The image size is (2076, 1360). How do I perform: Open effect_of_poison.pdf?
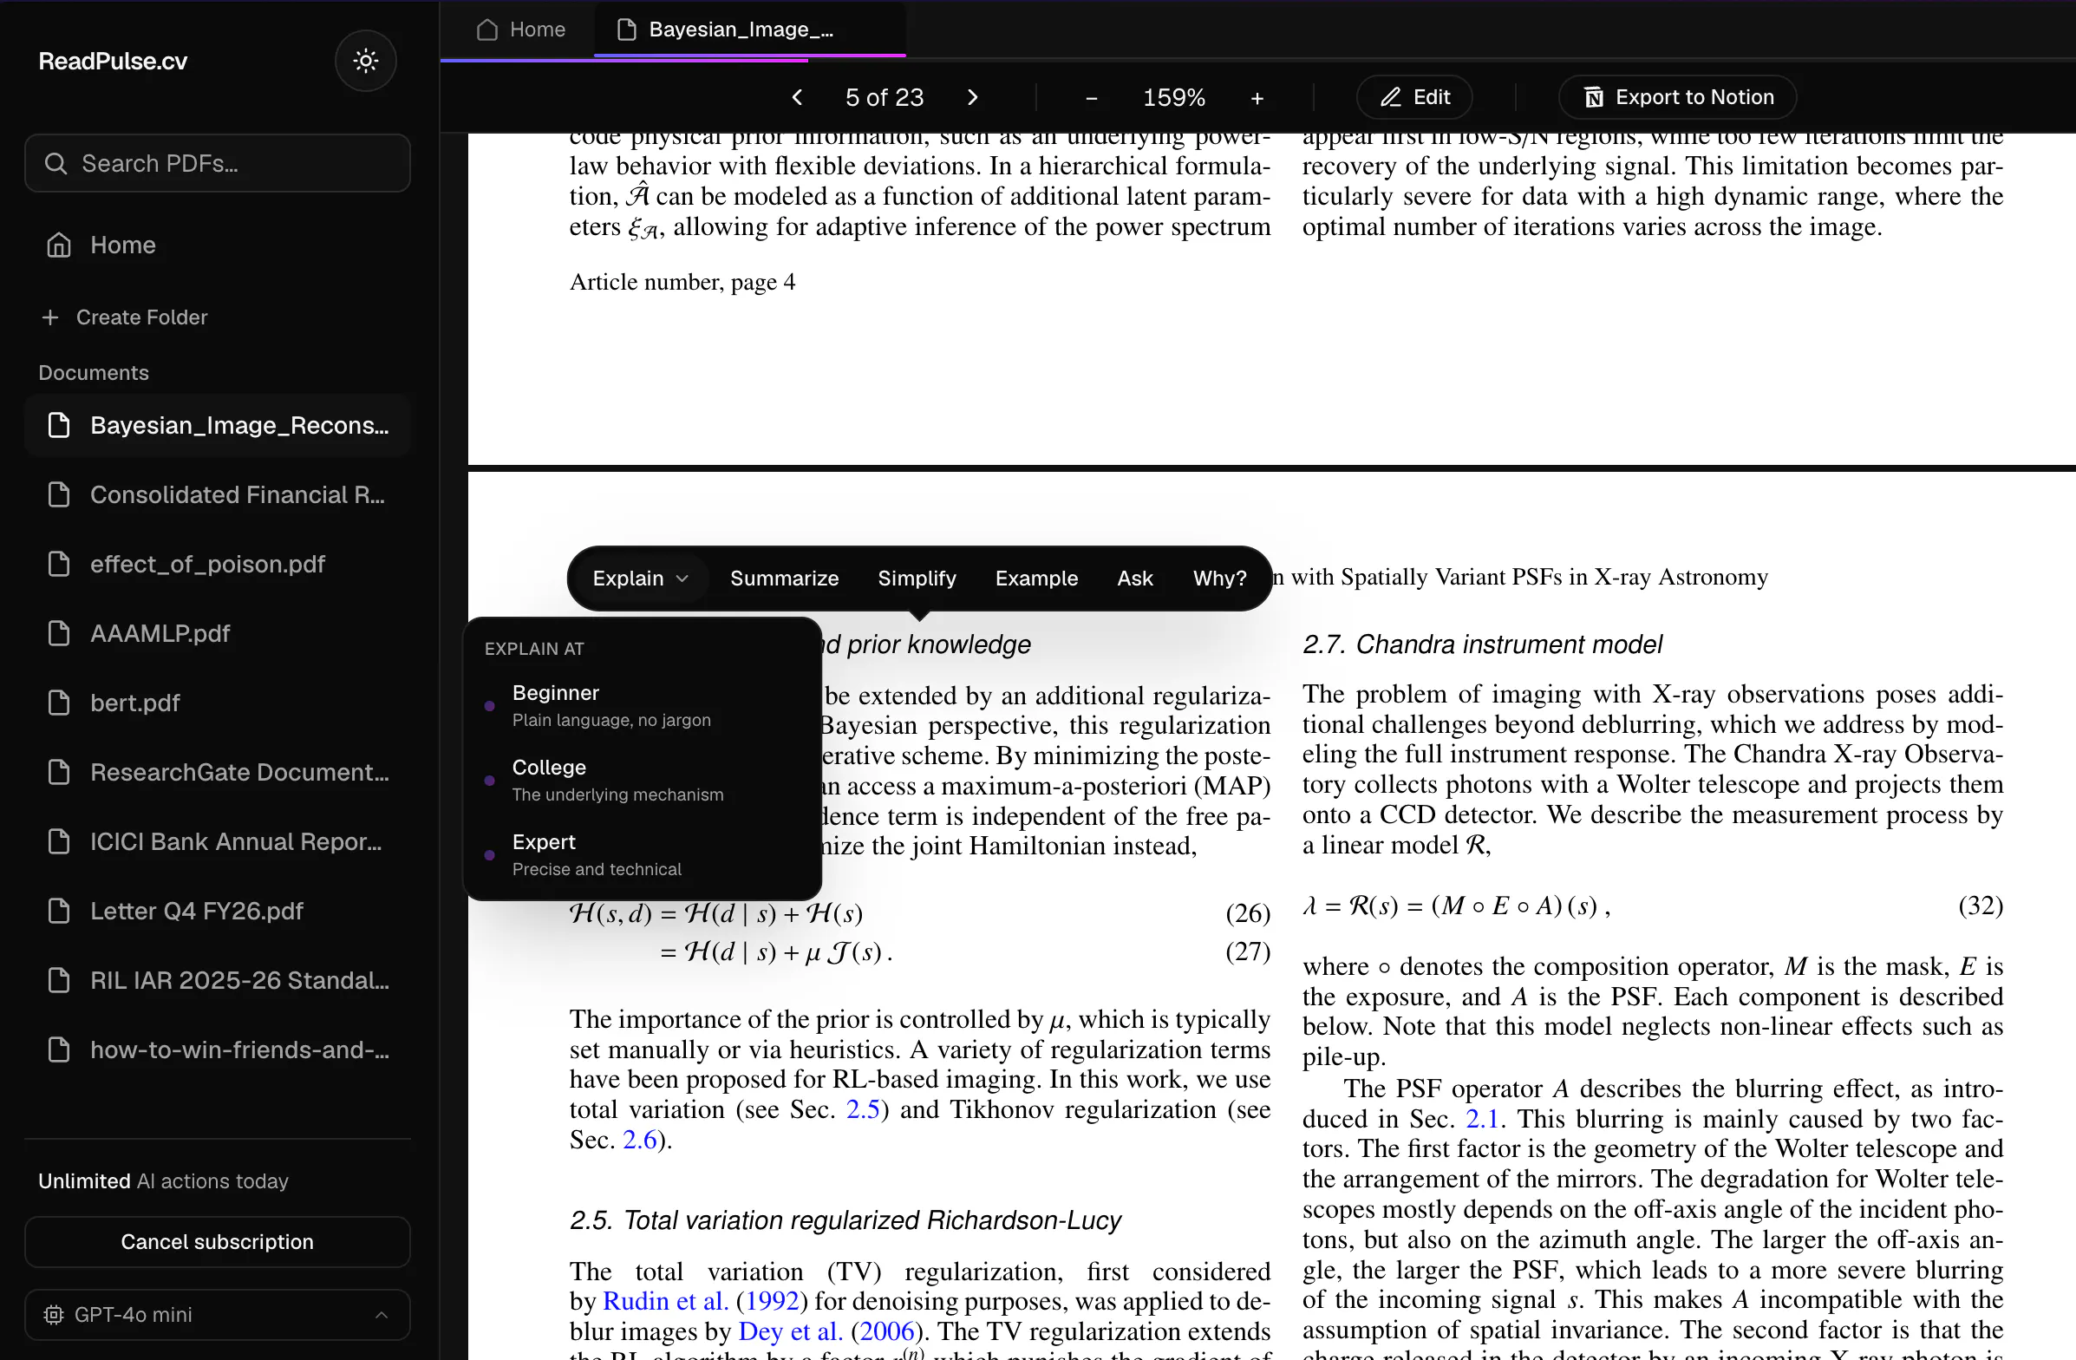pos(217,564)
